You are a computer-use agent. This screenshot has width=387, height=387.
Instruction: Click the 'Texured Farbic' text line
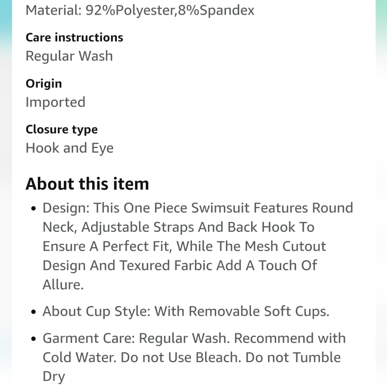coord(180,265)
